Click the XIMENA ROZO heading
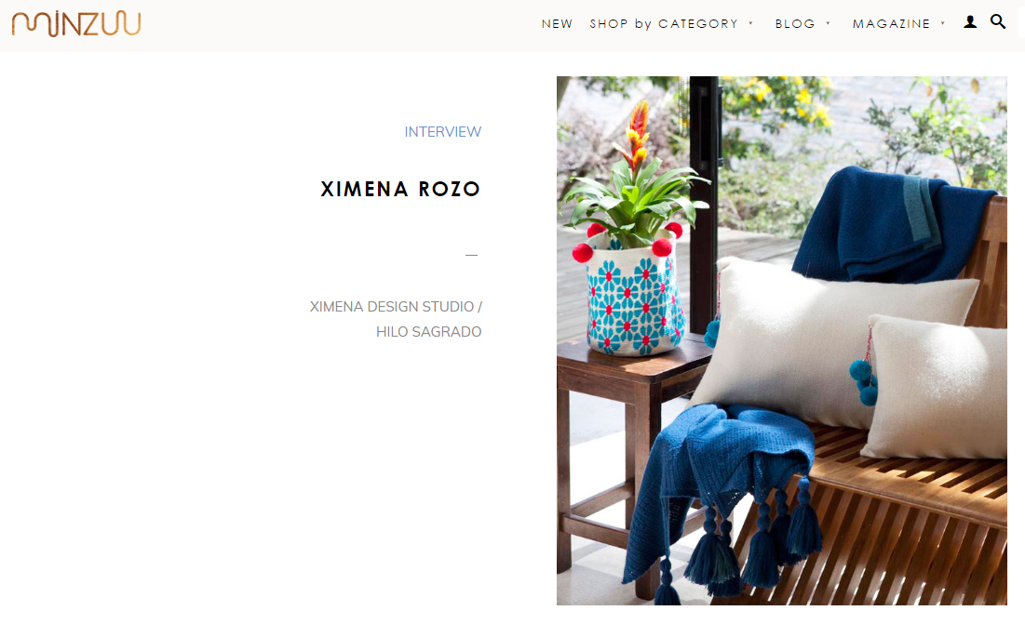1025x624 pixels. click(400, 190)
